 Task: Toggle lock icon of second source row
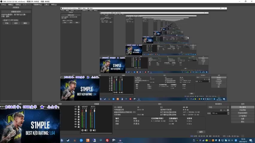point(78,109)
